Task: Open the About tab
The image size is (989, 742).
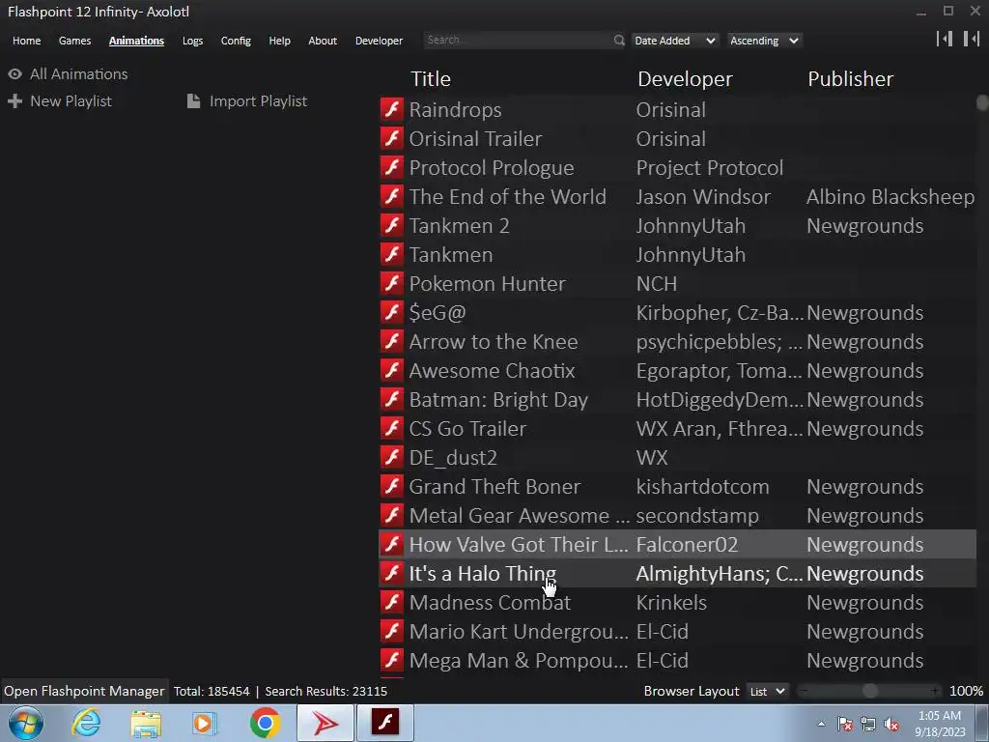Action: (323, 41)
